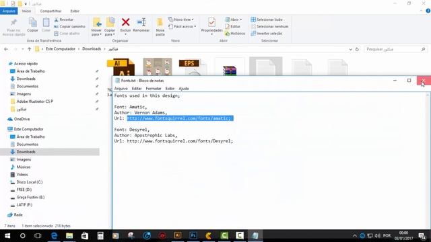
Task: Click Editar in the Abrir group
Action: pyautogui.click(x=232, y=27)
